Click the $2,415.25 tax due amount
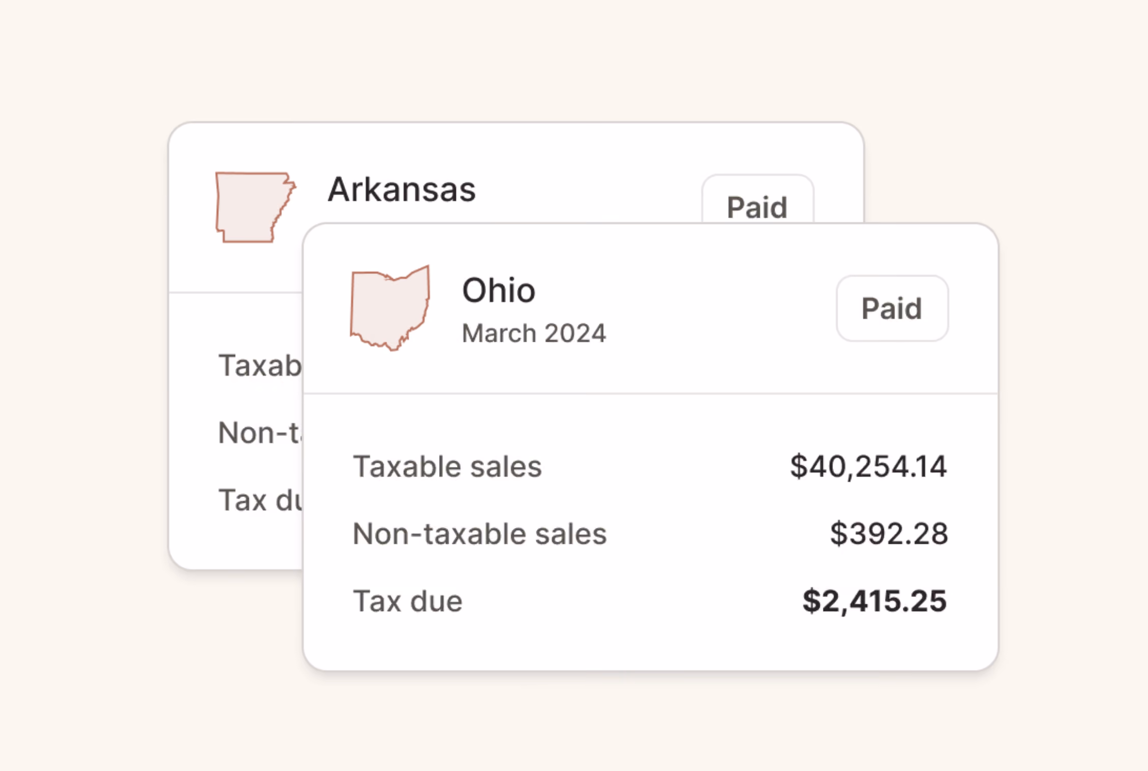 874,601
